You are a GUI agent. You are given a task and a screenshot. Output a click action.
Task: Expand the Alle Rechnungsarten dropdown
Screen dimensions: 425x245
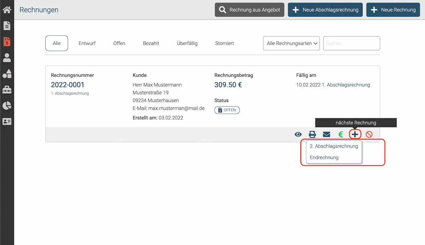[x=291, y=43]
